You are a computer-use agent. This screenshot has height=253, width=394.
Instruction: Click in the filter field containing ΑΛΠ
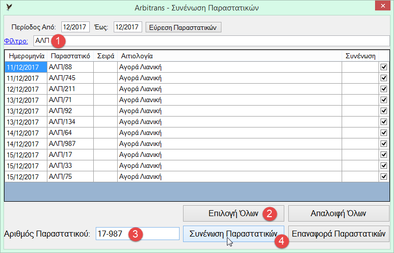(x=211, y=41)
